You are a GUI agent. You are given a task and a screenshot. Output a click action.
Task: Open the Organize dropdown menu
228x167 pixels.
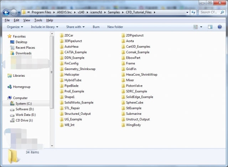tap(15, 27)
